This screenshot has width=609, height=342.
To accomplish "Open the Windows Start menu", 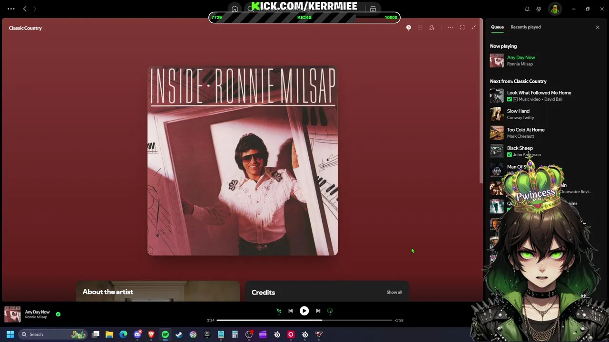I will point(10,334).
